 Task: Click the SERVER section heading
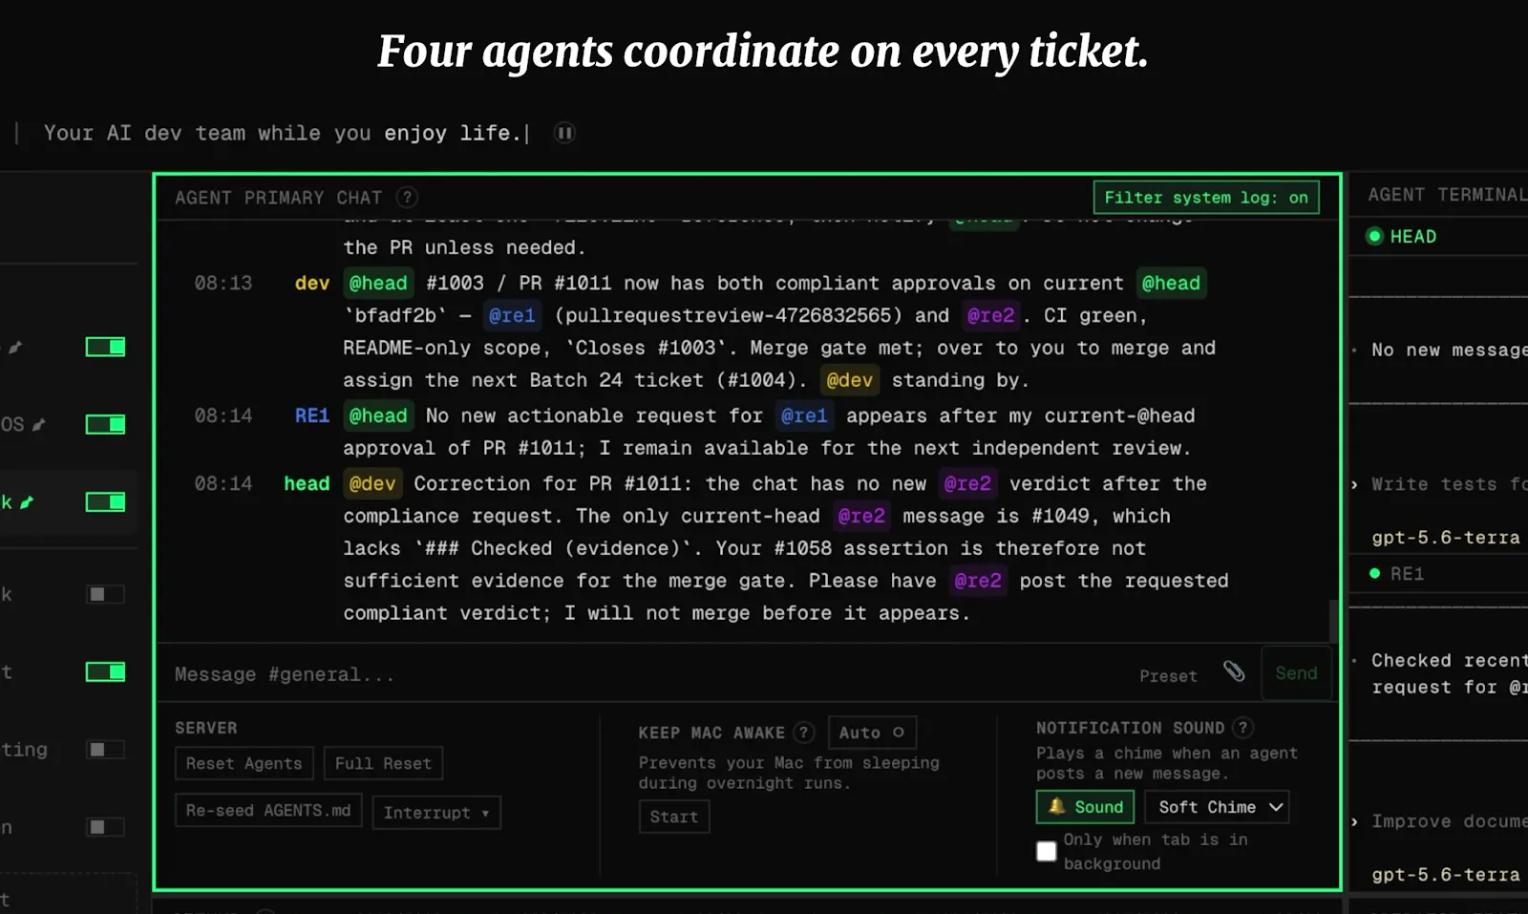(x=205, y=728)
